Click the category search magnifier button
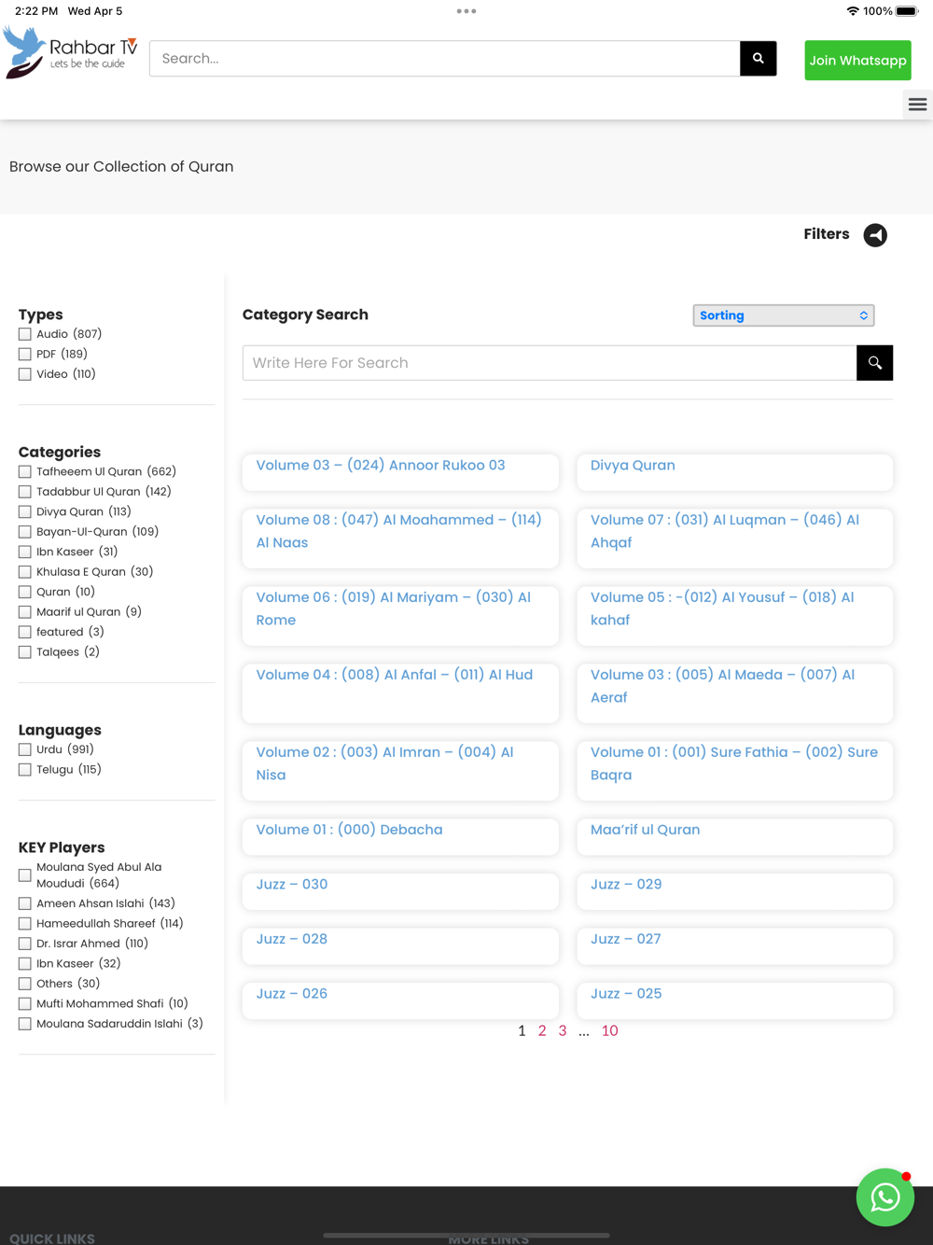Viewport: 933px width, 1245px height. 874,363
